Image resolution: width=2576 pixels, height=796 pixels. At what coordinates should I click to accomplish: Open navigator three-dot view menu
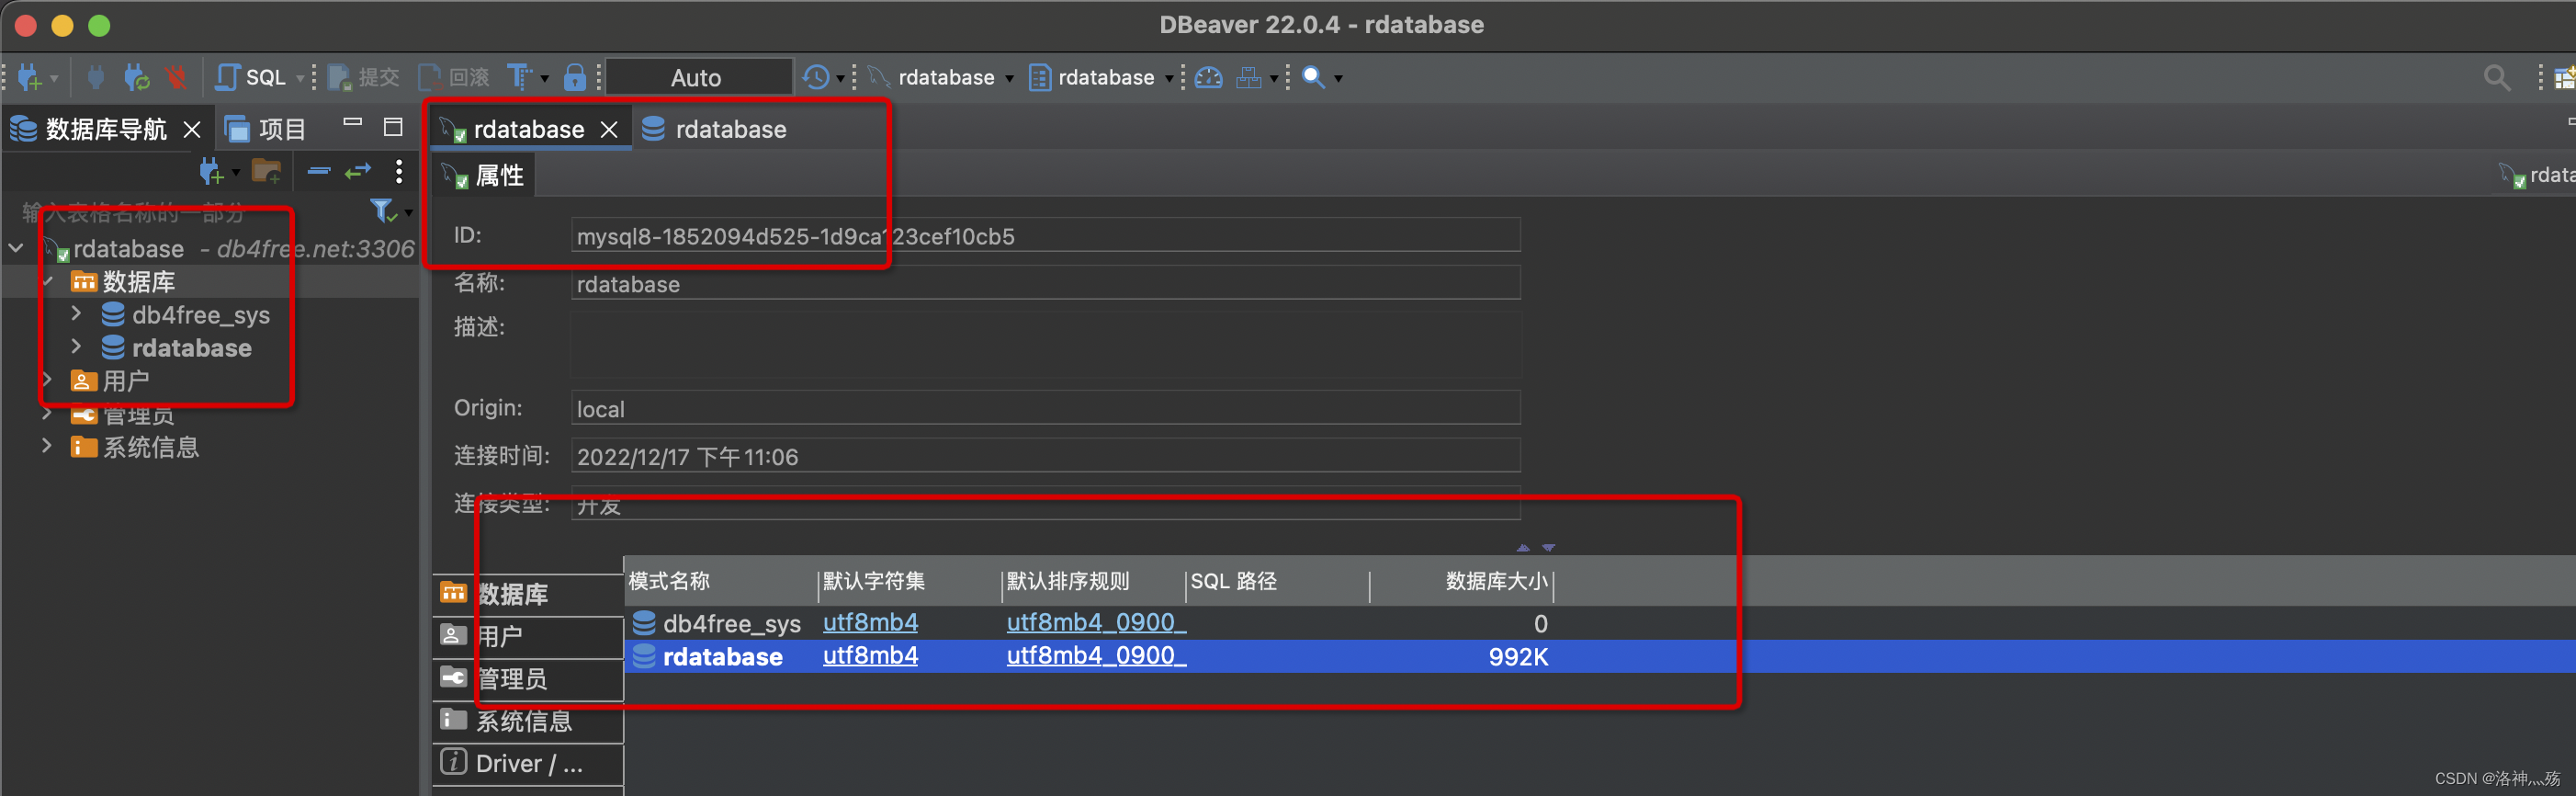pos(399,172)
